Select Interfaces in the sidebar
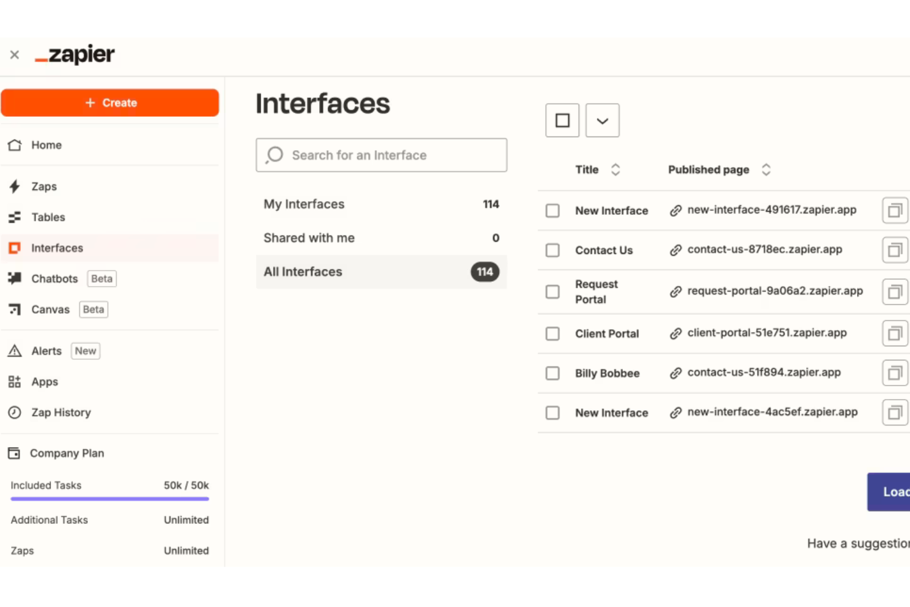Image resolution: width=910 pixels, height=607 pixels. [109, 248]
